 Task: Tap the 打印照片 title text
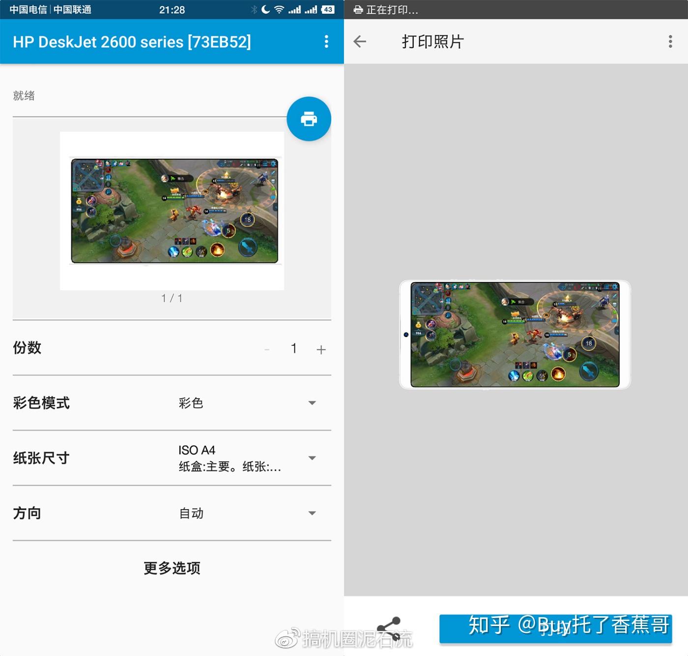click(433, 42)
